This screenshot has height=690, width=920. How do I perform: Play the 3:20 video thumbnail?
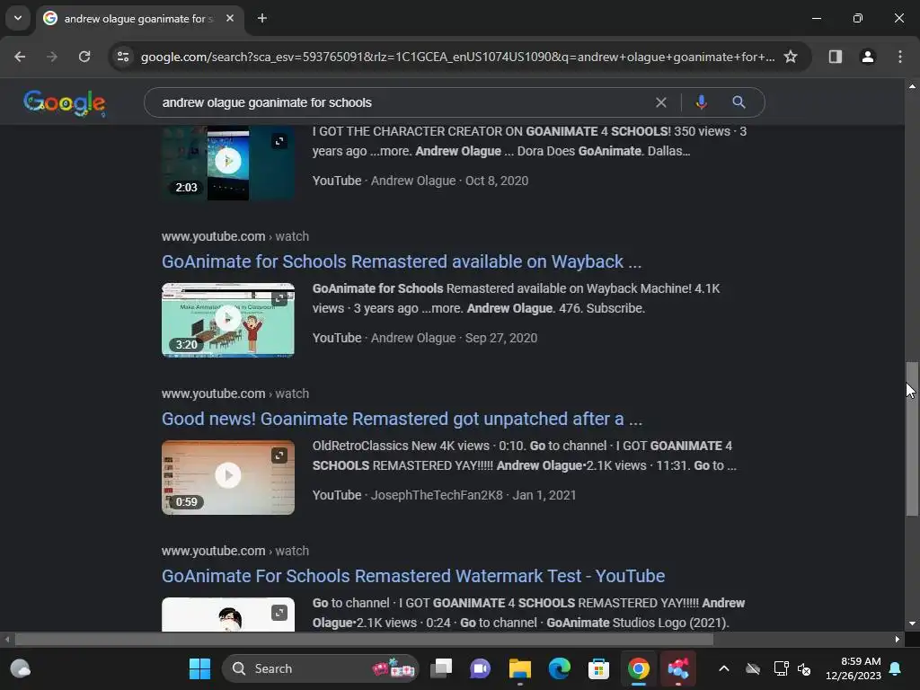coord(228,320)
